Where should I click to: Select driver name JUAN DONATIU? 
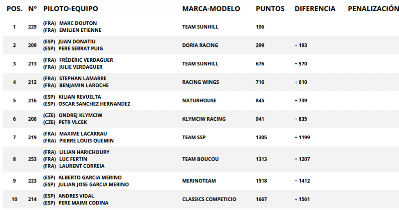pyautogui.click(x=77, y=42)
